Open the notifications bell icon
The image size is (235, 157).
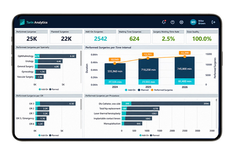164,22
